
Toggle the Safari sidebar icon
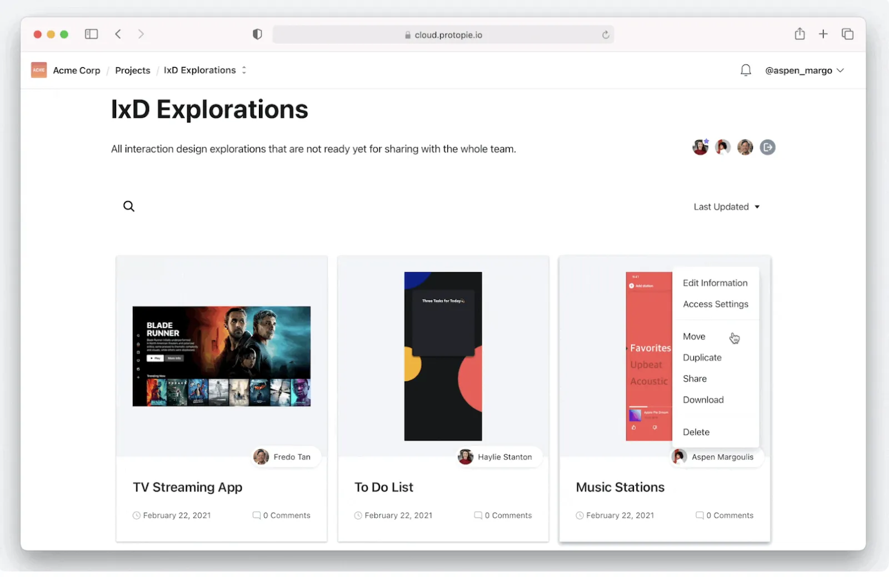click(x=91, y=34)
